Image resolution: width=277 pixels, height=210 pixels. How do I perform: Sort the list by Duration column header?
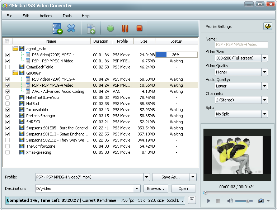(x=101, y=41)
